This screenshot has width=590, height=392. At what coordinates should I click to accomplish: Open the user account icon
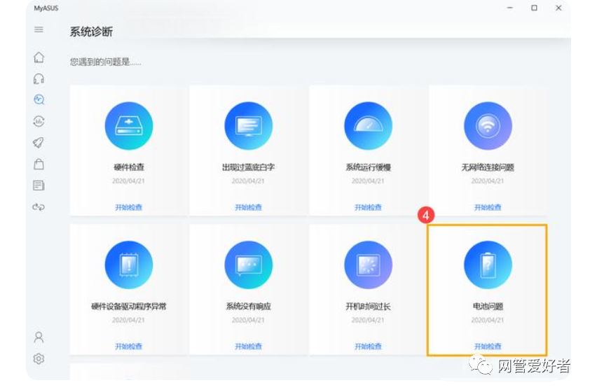click(39, 337)
